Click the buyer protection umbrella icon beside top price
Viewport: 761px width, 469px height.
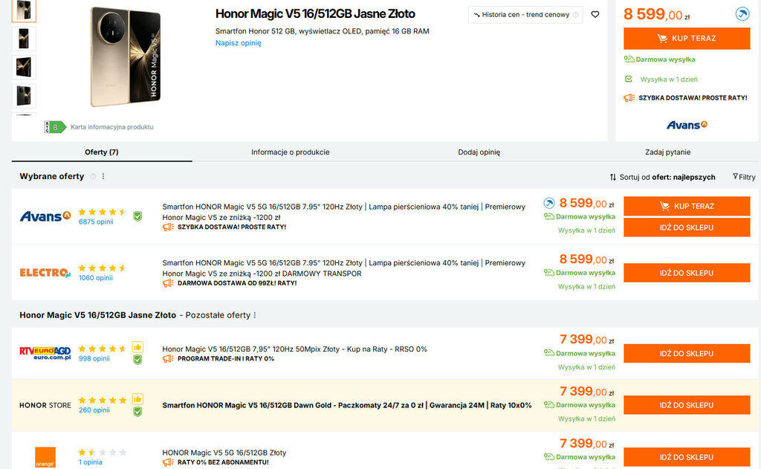pos(742,13)
